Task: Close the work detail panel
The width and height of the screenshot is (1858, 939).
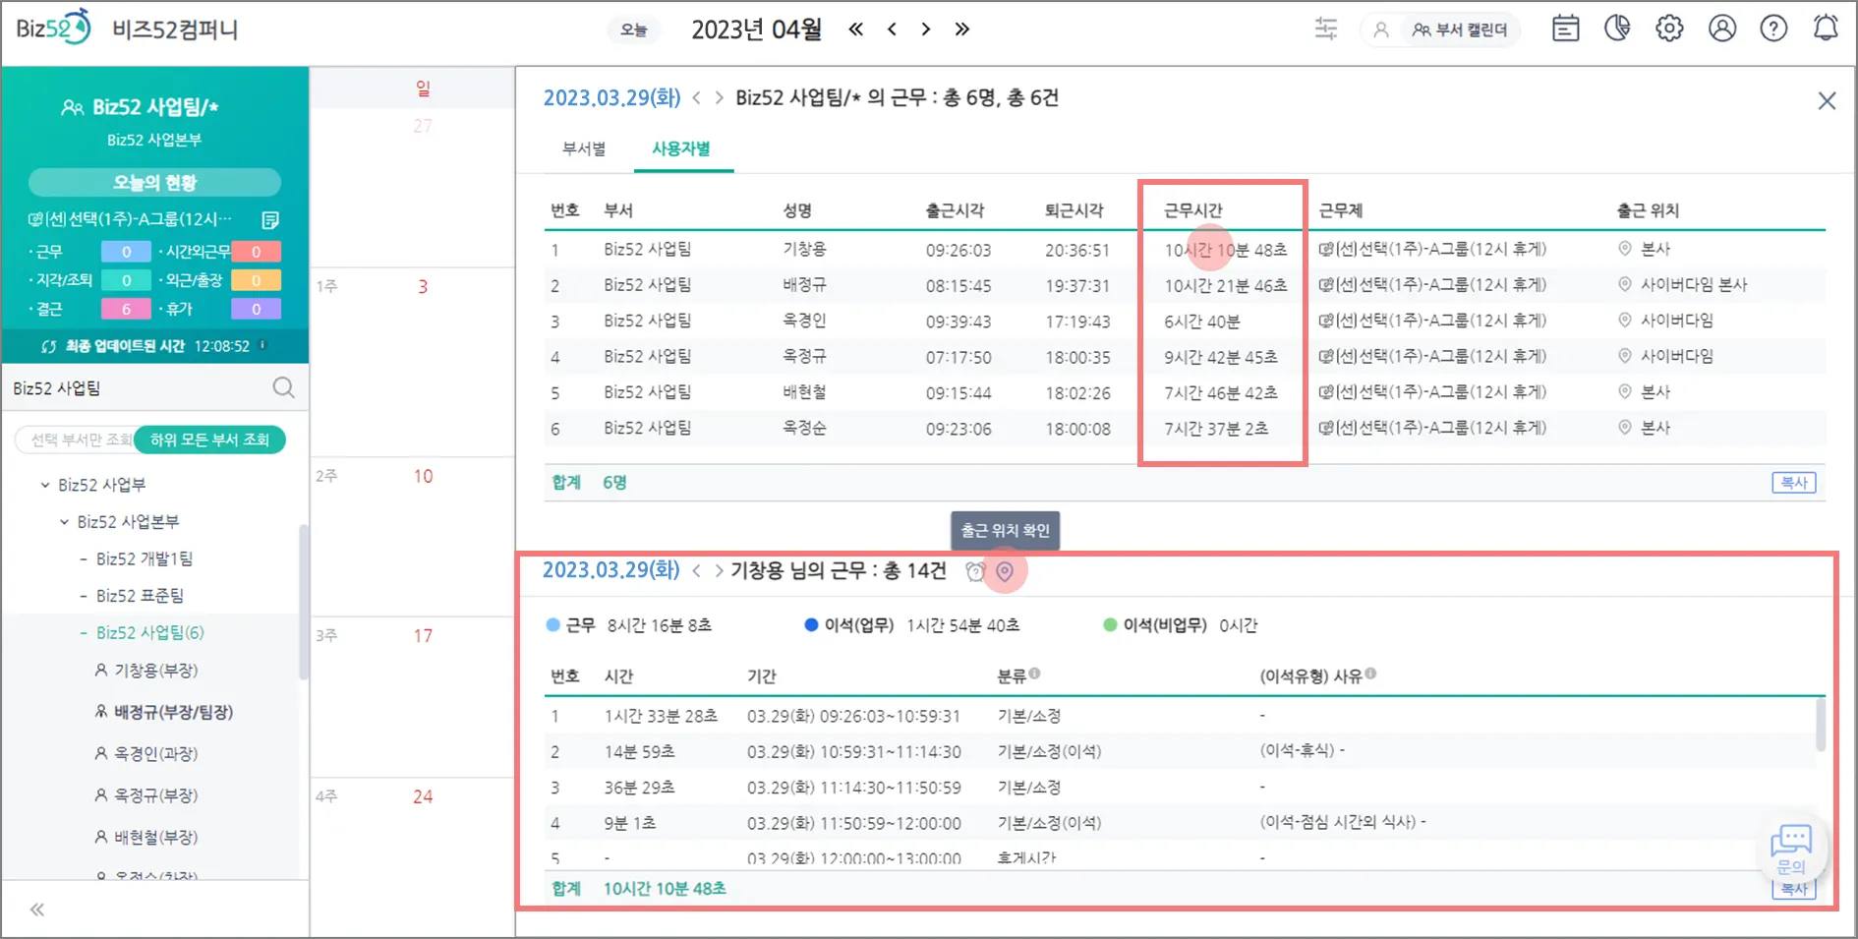Action: (1827, 100)
